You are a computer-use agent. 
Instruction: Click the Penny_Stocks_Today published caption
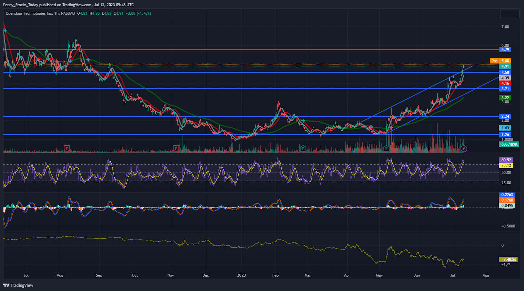coord(68,5)
